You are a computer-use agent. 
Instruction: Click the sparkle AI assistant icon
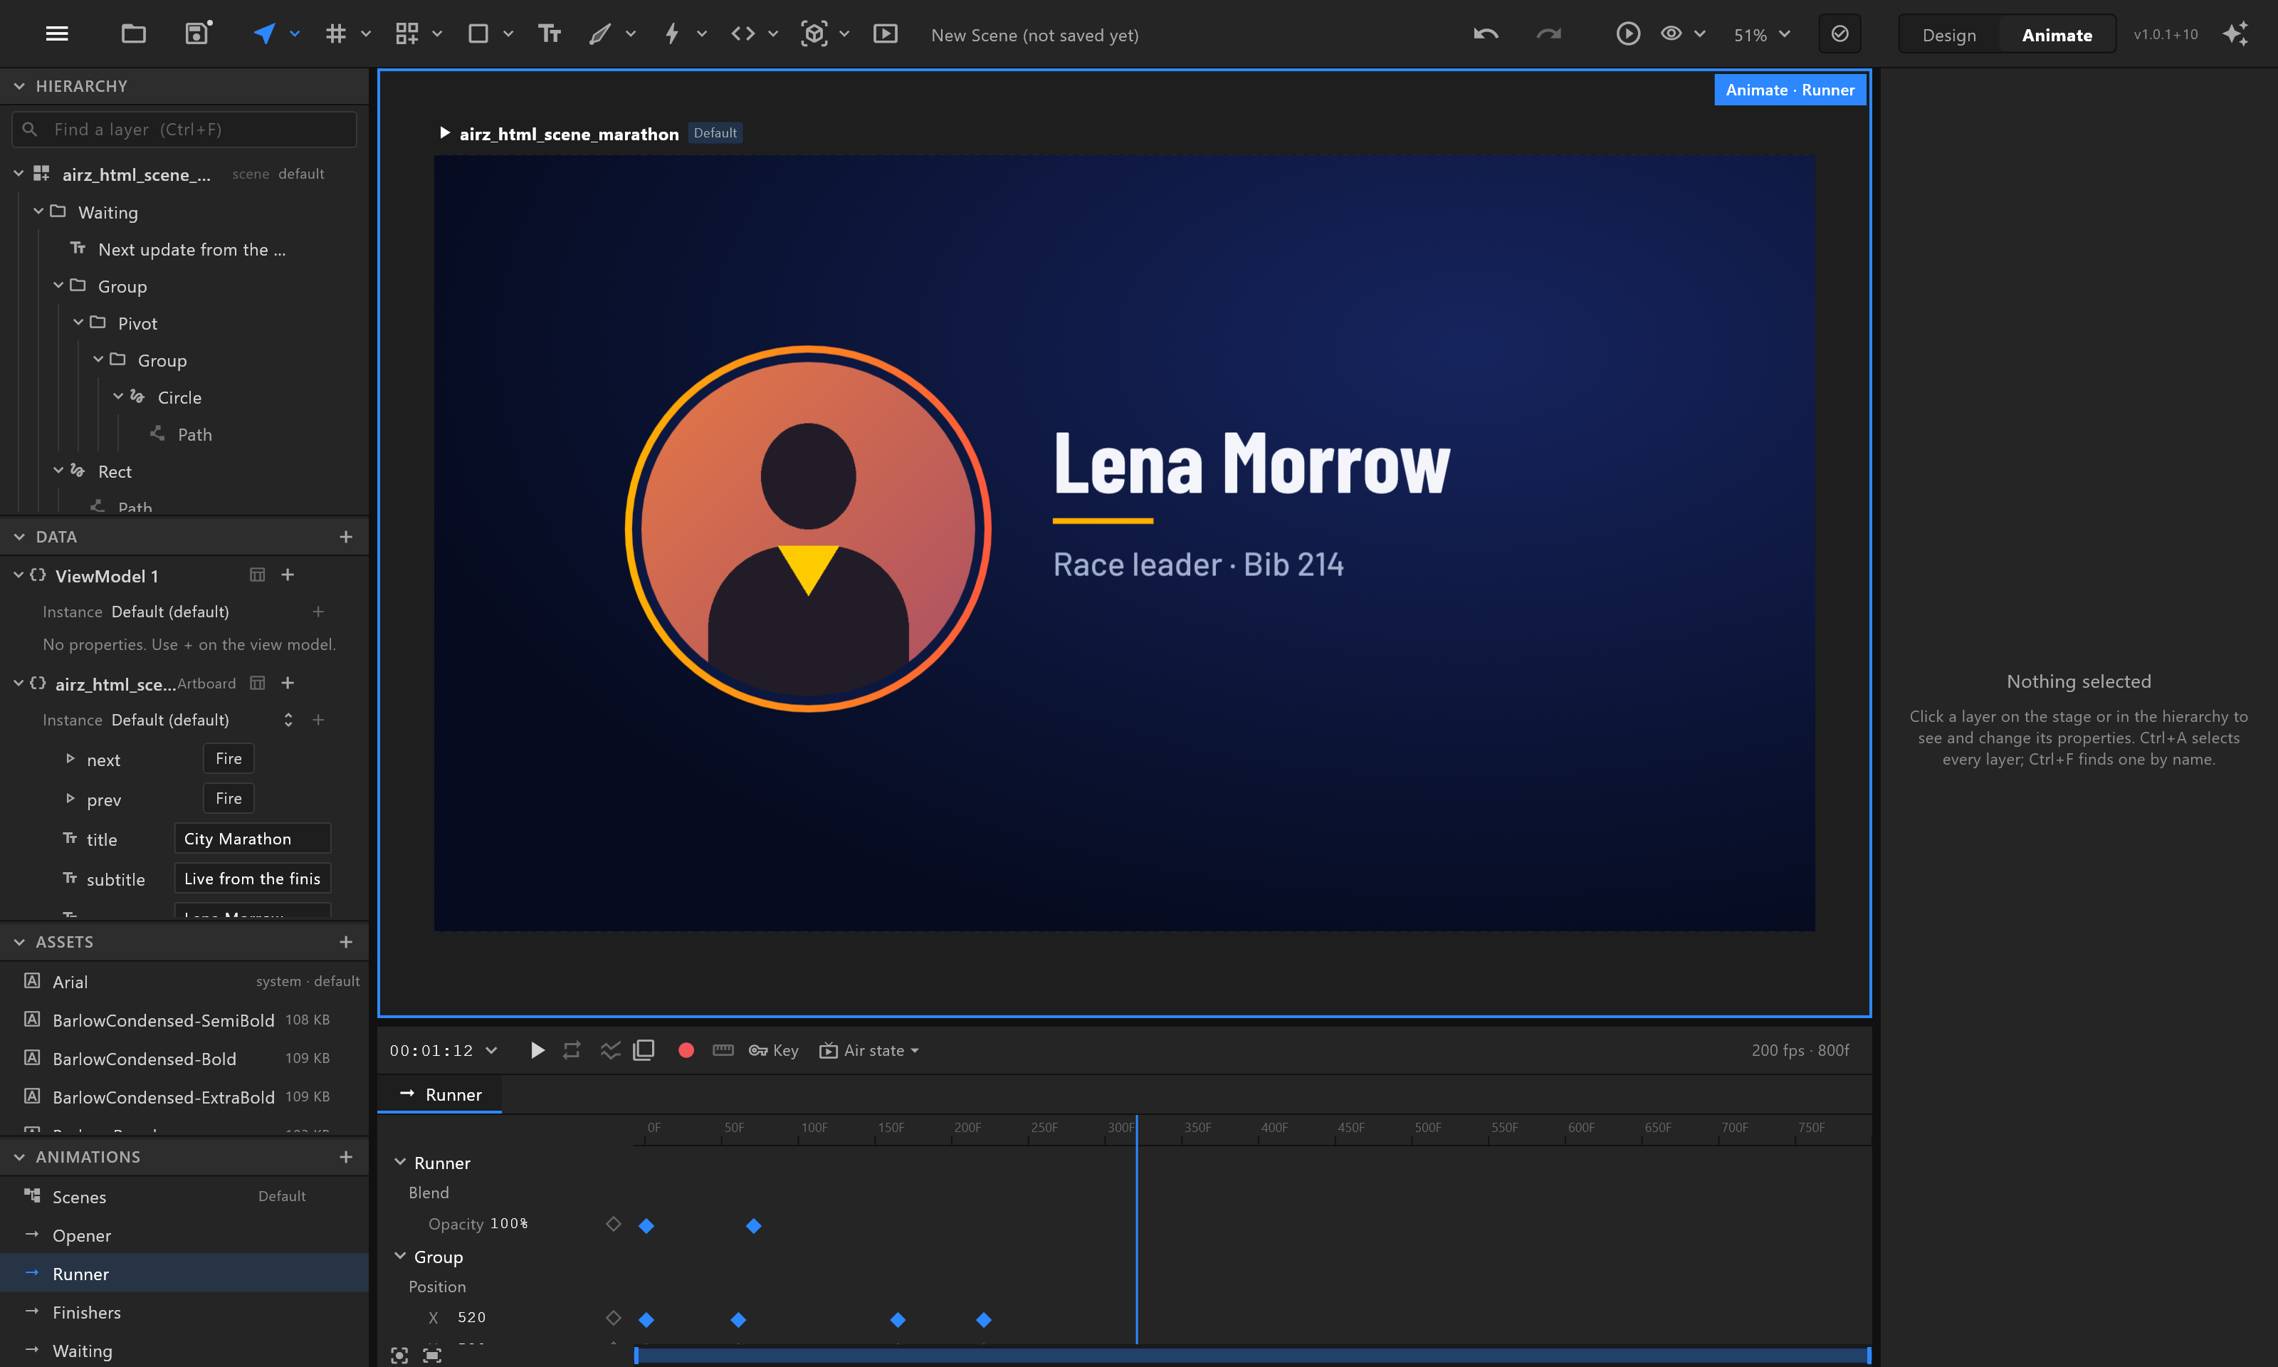[x=2236, y=34]
